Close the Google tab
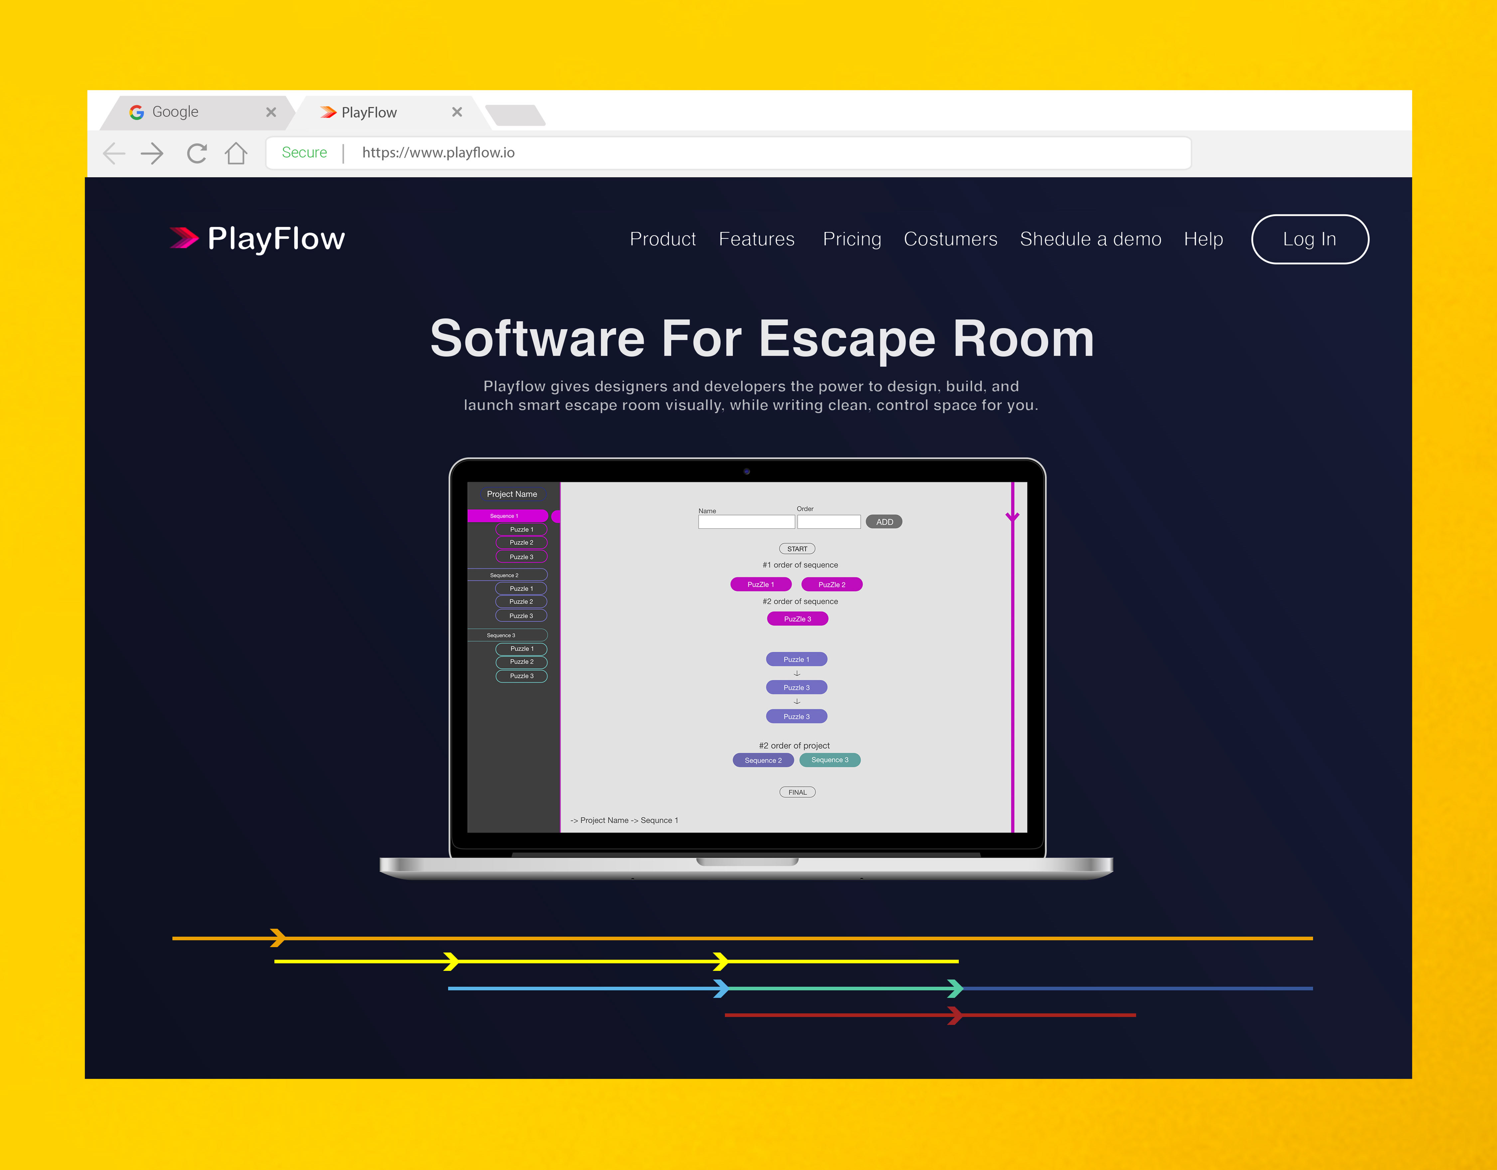This screenshot has width=1497, height=1170. [271, 112]
